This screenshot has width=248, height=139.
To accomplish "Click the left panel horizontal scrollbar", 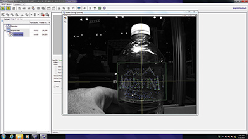I will (x=27, y=132).
